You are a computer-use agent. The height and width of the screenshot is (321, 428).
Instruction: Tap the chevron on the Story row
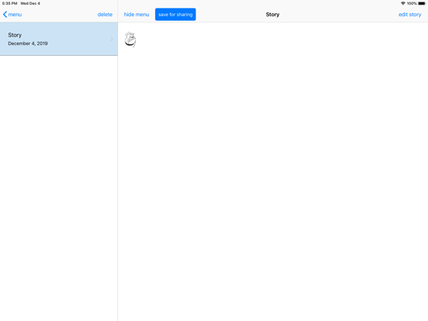(112, 39)
